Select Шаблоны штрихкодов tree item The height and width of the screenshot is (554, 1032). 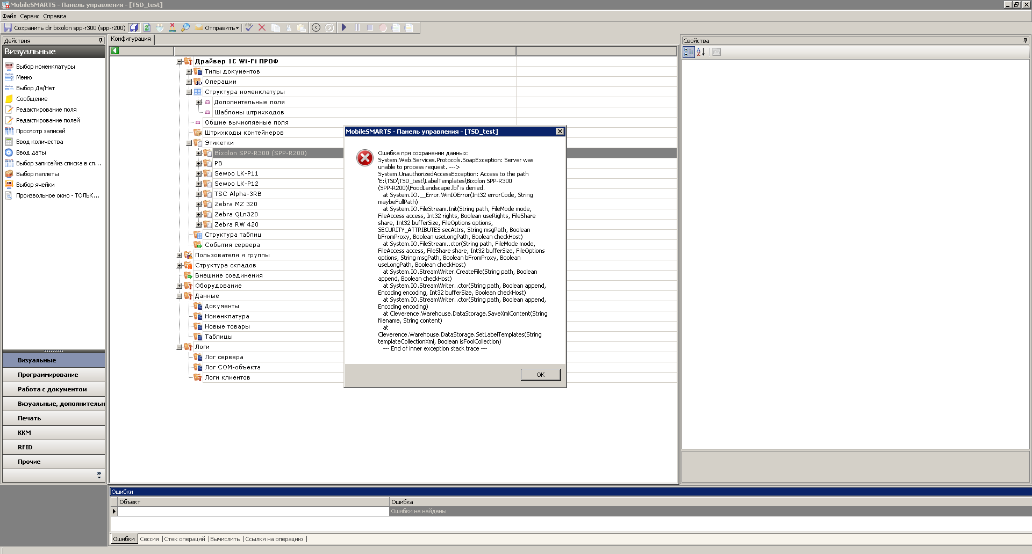[x=249, y=112]
